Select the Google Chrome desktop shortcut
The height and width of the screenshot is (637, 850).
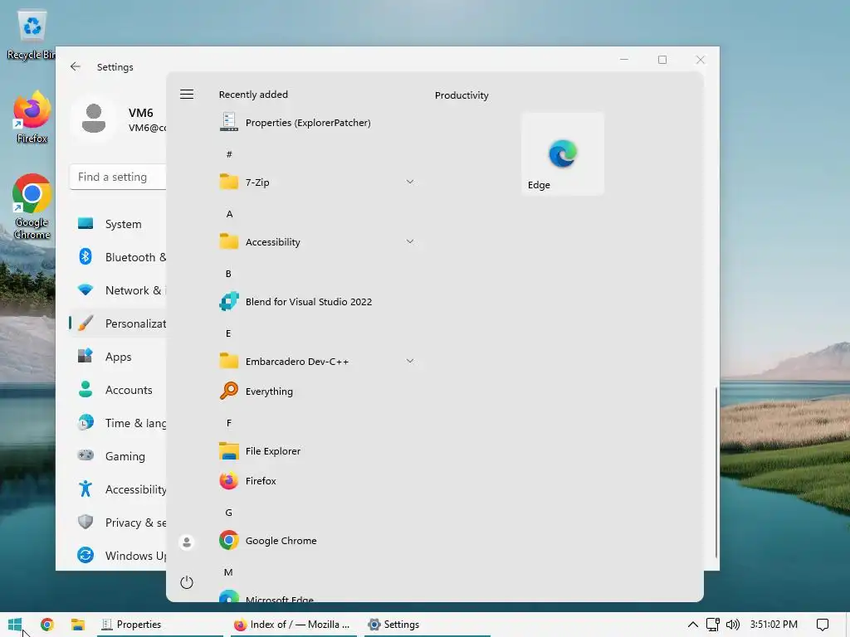click(32, 207)
